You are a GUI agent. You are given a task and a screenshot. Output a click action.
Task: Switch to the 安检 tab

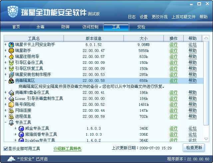coord(141,27)
